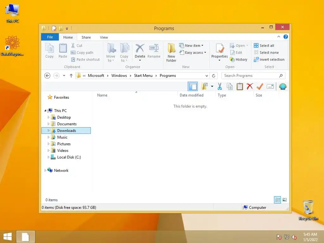Viewport: 324px width, 243px height.
Task: Click Paste shortcut in ribbon
Action: (x=85, y=59)
